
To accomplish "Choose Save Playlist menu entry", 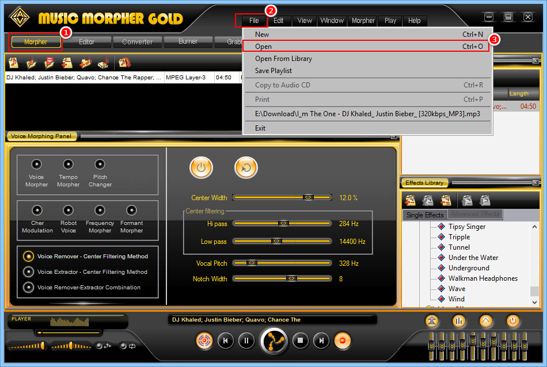I will pos(367,71).
